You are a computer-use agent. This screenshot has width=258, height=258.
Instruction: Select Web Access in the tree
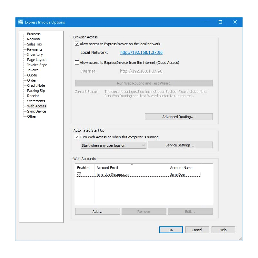36,106
